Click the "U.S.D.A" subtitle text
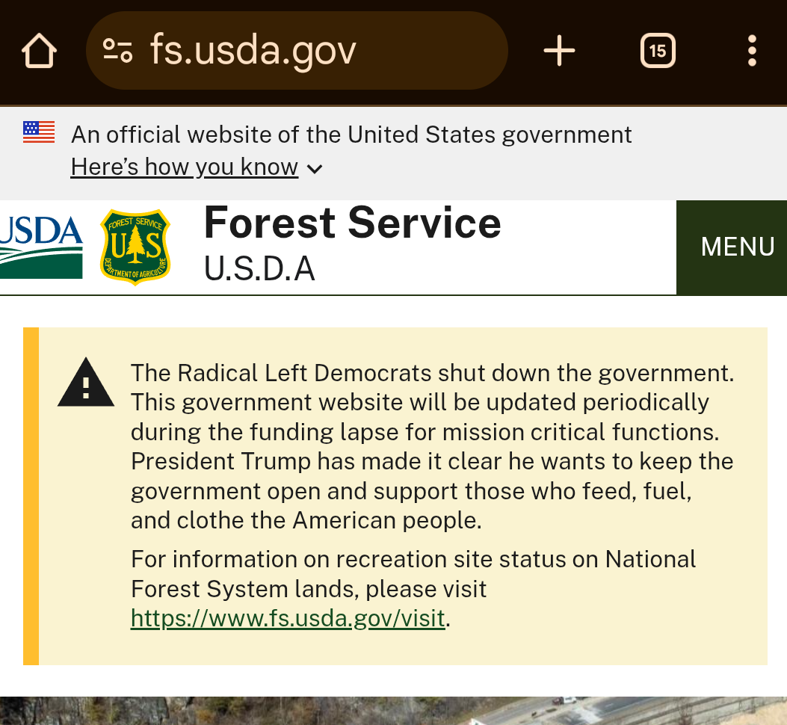 point(259,269)
